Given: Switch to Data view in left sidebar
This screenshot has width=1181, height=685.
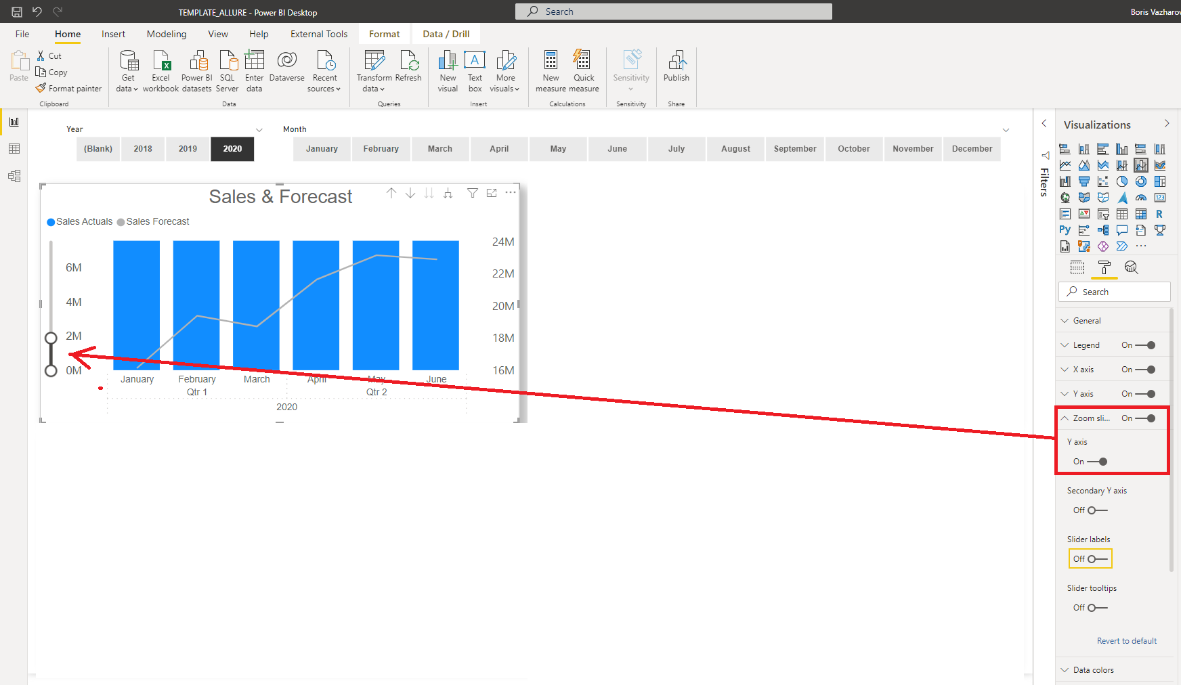Looking at the screenshot, I should pos(14,149).
